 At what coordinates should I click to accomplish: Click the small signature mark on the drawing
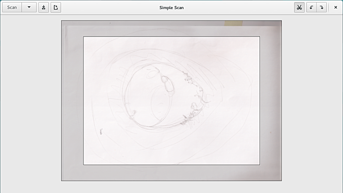[x=100, y=132]
